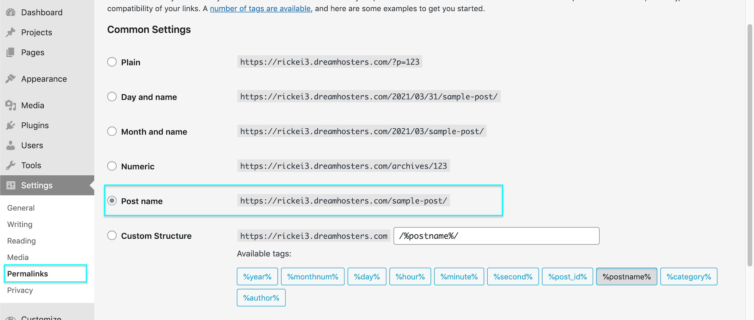Open the General settings submenu item

coord(21,208)
